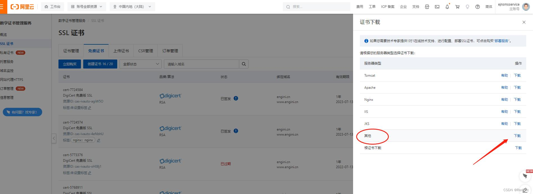Click 创建证书 16 / 20 button

(100, 64)
